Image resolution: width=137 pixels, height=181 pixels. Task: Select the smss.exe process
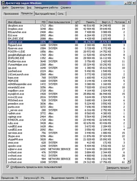coord(66,143)
